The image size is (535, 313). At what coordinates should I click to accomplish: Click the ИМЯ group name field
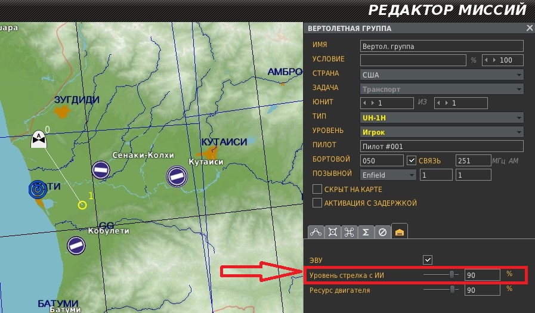(x=442, y=46)
